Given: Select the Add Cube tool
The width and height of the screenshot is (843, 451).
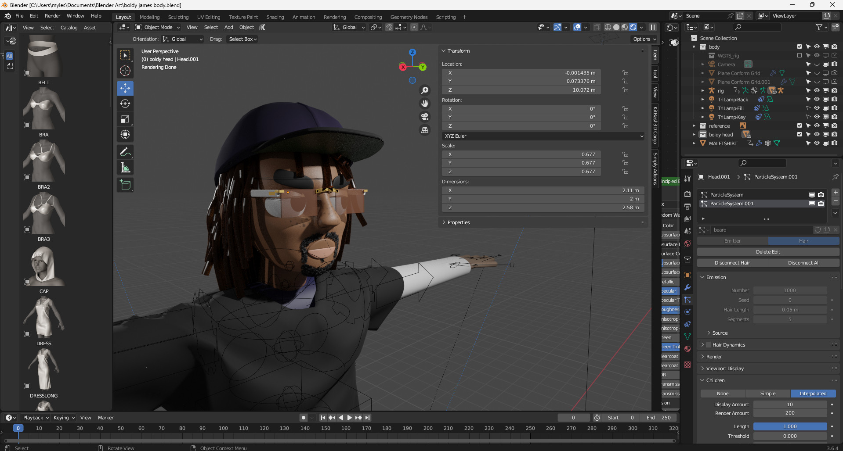Looking at the screenshot, I should pyautogui.click(x=125, y=185).
